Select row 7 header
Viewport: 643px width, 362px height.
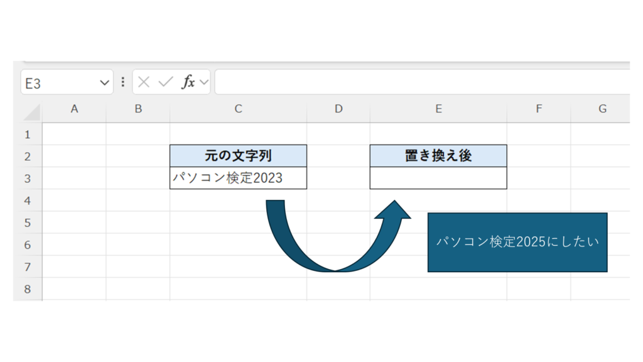(27, 267)
